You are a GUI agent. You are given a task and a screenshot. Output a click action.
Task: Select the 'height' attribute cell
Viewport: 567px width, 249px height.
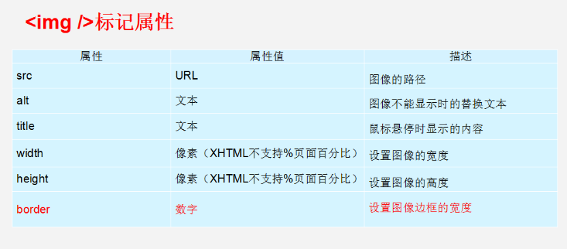(x=91, y=179)
